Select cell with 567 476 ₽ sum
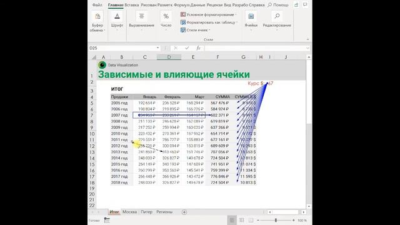This screenshot has height=225, width=400. click(x=217, y=103)
